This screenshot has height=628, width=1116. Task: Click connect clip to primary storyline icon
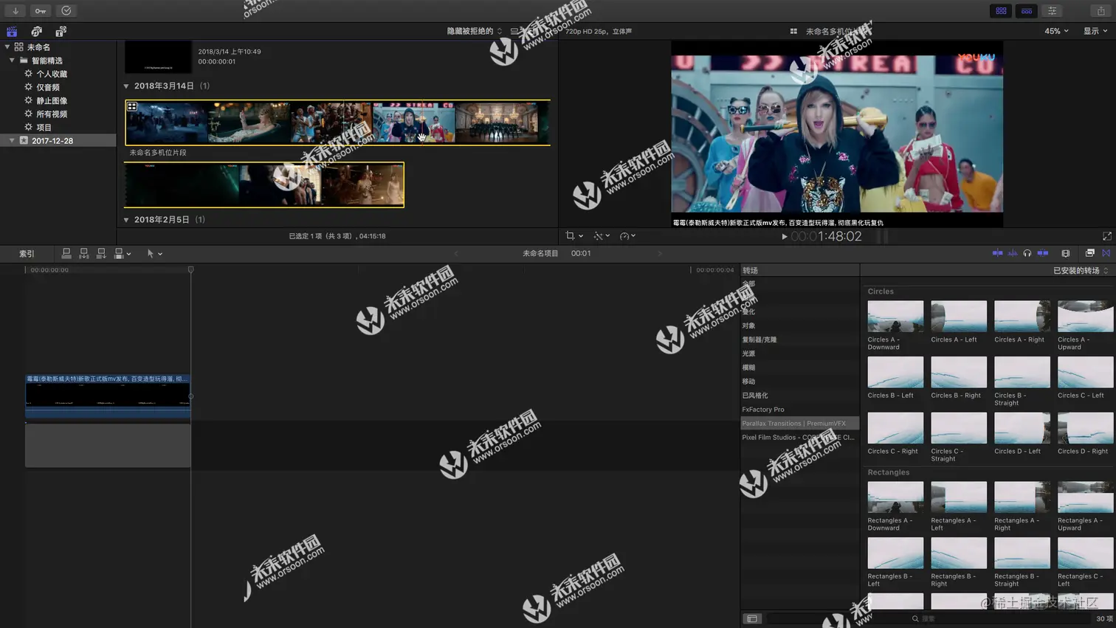tap(66, 253)
